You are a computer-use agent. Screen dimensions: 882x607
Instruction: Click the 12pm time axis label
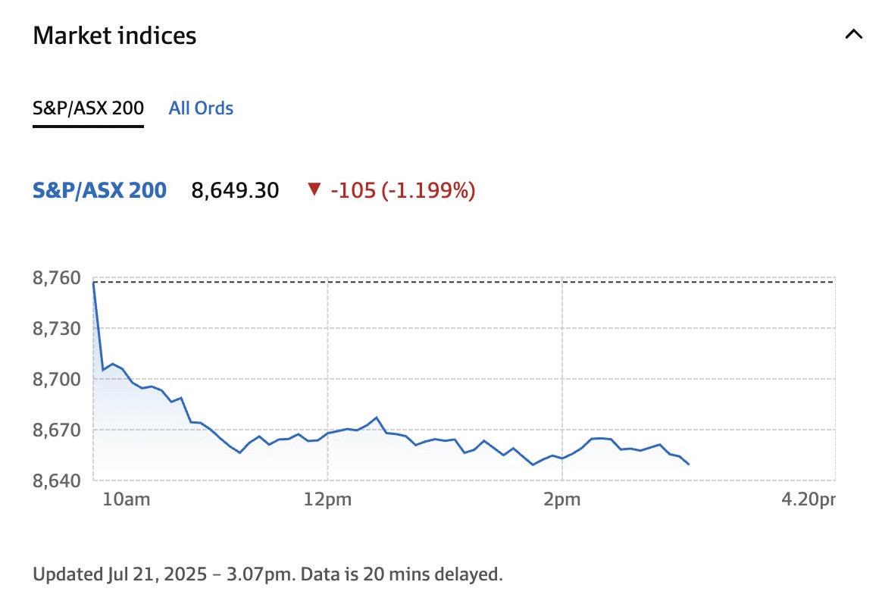(x=327, y=499)
